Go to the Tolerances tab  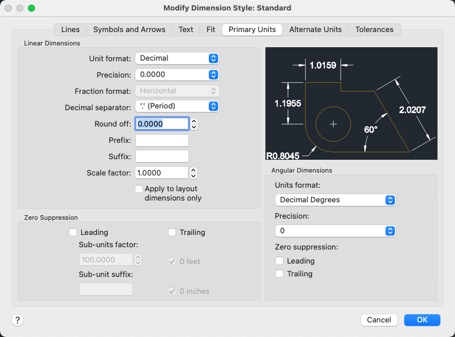coord(374,30)
